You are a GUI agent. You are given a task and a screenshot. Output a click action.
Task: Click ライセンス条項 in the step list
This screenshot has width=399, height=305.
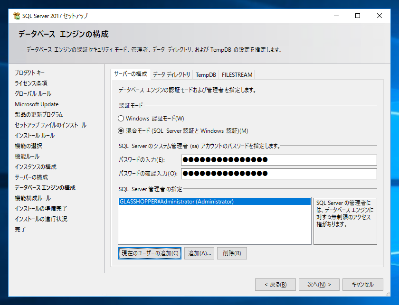tap(31, 83)
